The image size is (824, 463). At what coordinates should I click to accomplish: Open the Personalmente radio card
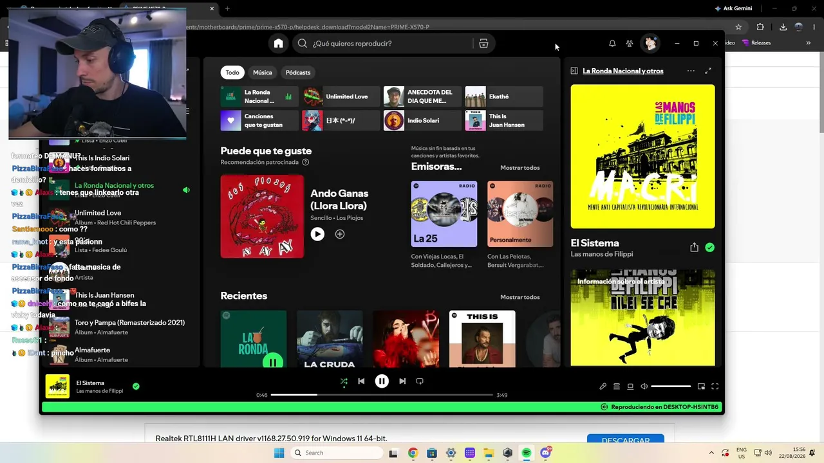click(x=520, y=225)
